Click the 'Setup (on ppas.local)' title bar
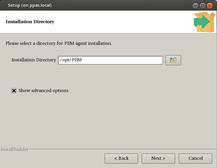Image resolution: width=217 pixels, height=168 pixels. pyautogui.click(x=30, y=5)
